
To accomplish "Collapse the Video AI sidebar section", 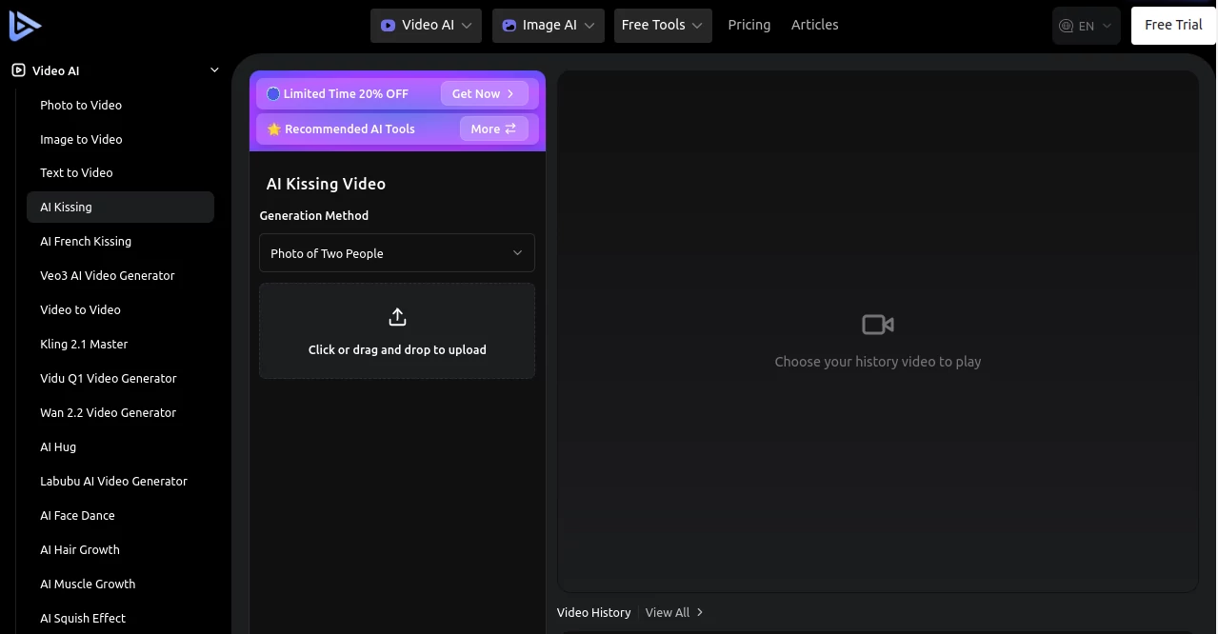I will (214, 69).
